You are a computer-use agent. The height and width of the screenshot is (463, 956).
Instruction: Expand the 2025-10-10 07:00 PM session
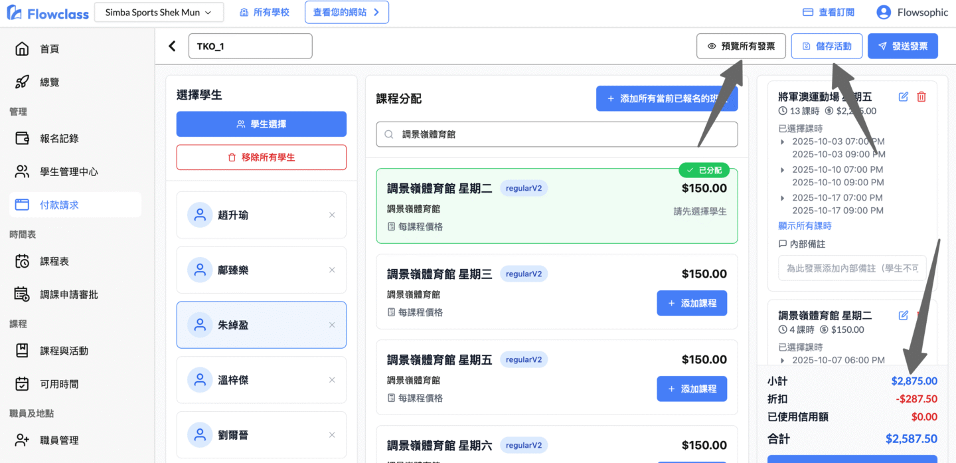(782, 170)
